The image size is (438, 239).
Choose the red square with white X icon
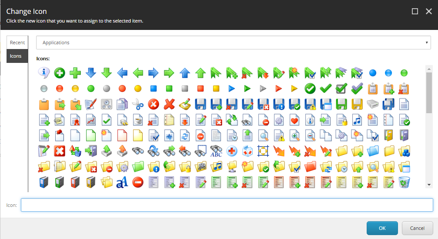pos(60,151)
